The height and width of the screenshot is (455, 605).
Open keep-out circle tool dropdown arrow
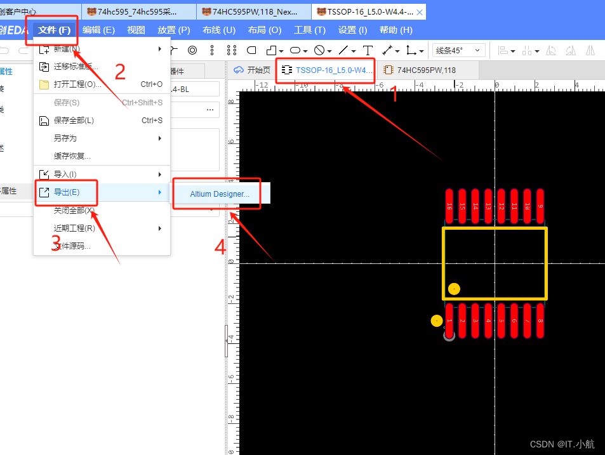(329, 51)
